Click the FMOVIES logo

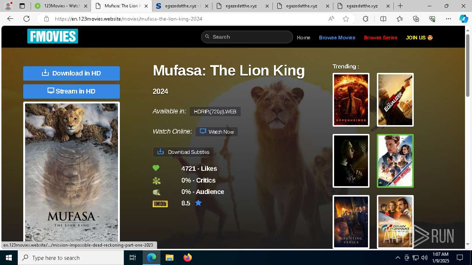tap(53, 36)
